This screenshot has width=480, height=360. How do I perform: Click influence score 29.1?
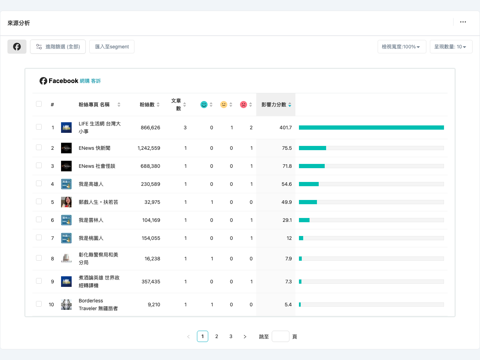coord(287,220)
